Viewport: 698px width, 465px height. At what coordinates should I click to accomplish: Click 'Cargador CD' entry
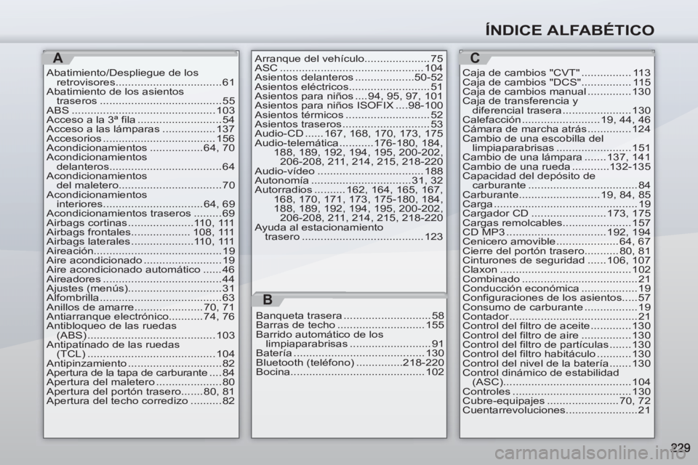click(x=556, y=213)
